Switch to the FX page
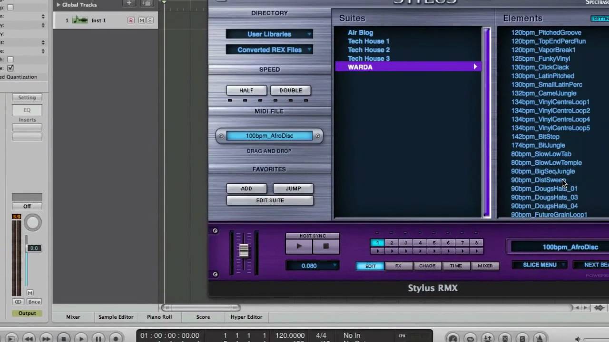The width and height of the screenshot is (609, 342). point(398,266)
